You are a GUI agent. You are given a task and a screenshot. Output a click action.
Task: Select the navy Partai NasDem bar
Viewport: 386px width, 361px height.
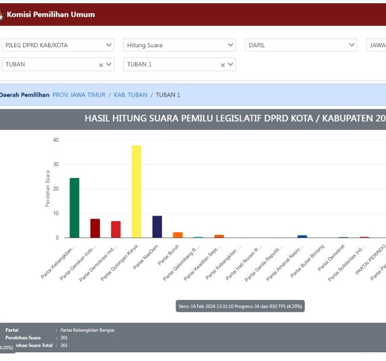point(157,227)
